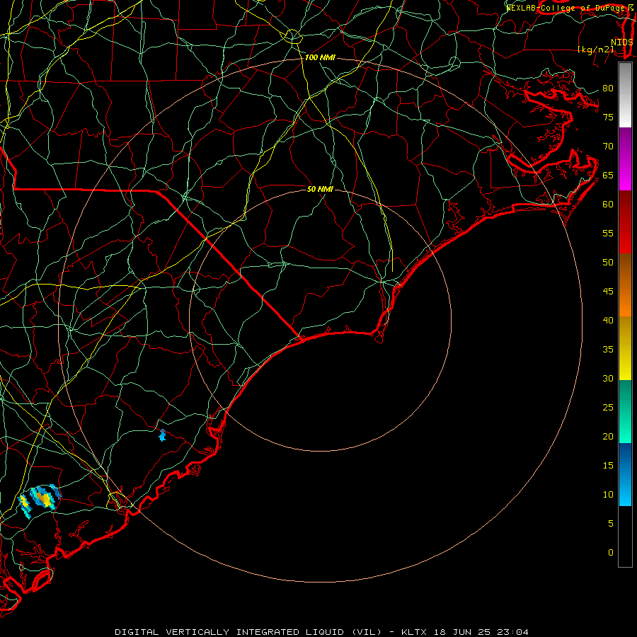Image resolution: width=637 pixels, height=637 pixels.
Task: Click the brown-orange band of the VIL scale
Action: click(x=625, y=285)
